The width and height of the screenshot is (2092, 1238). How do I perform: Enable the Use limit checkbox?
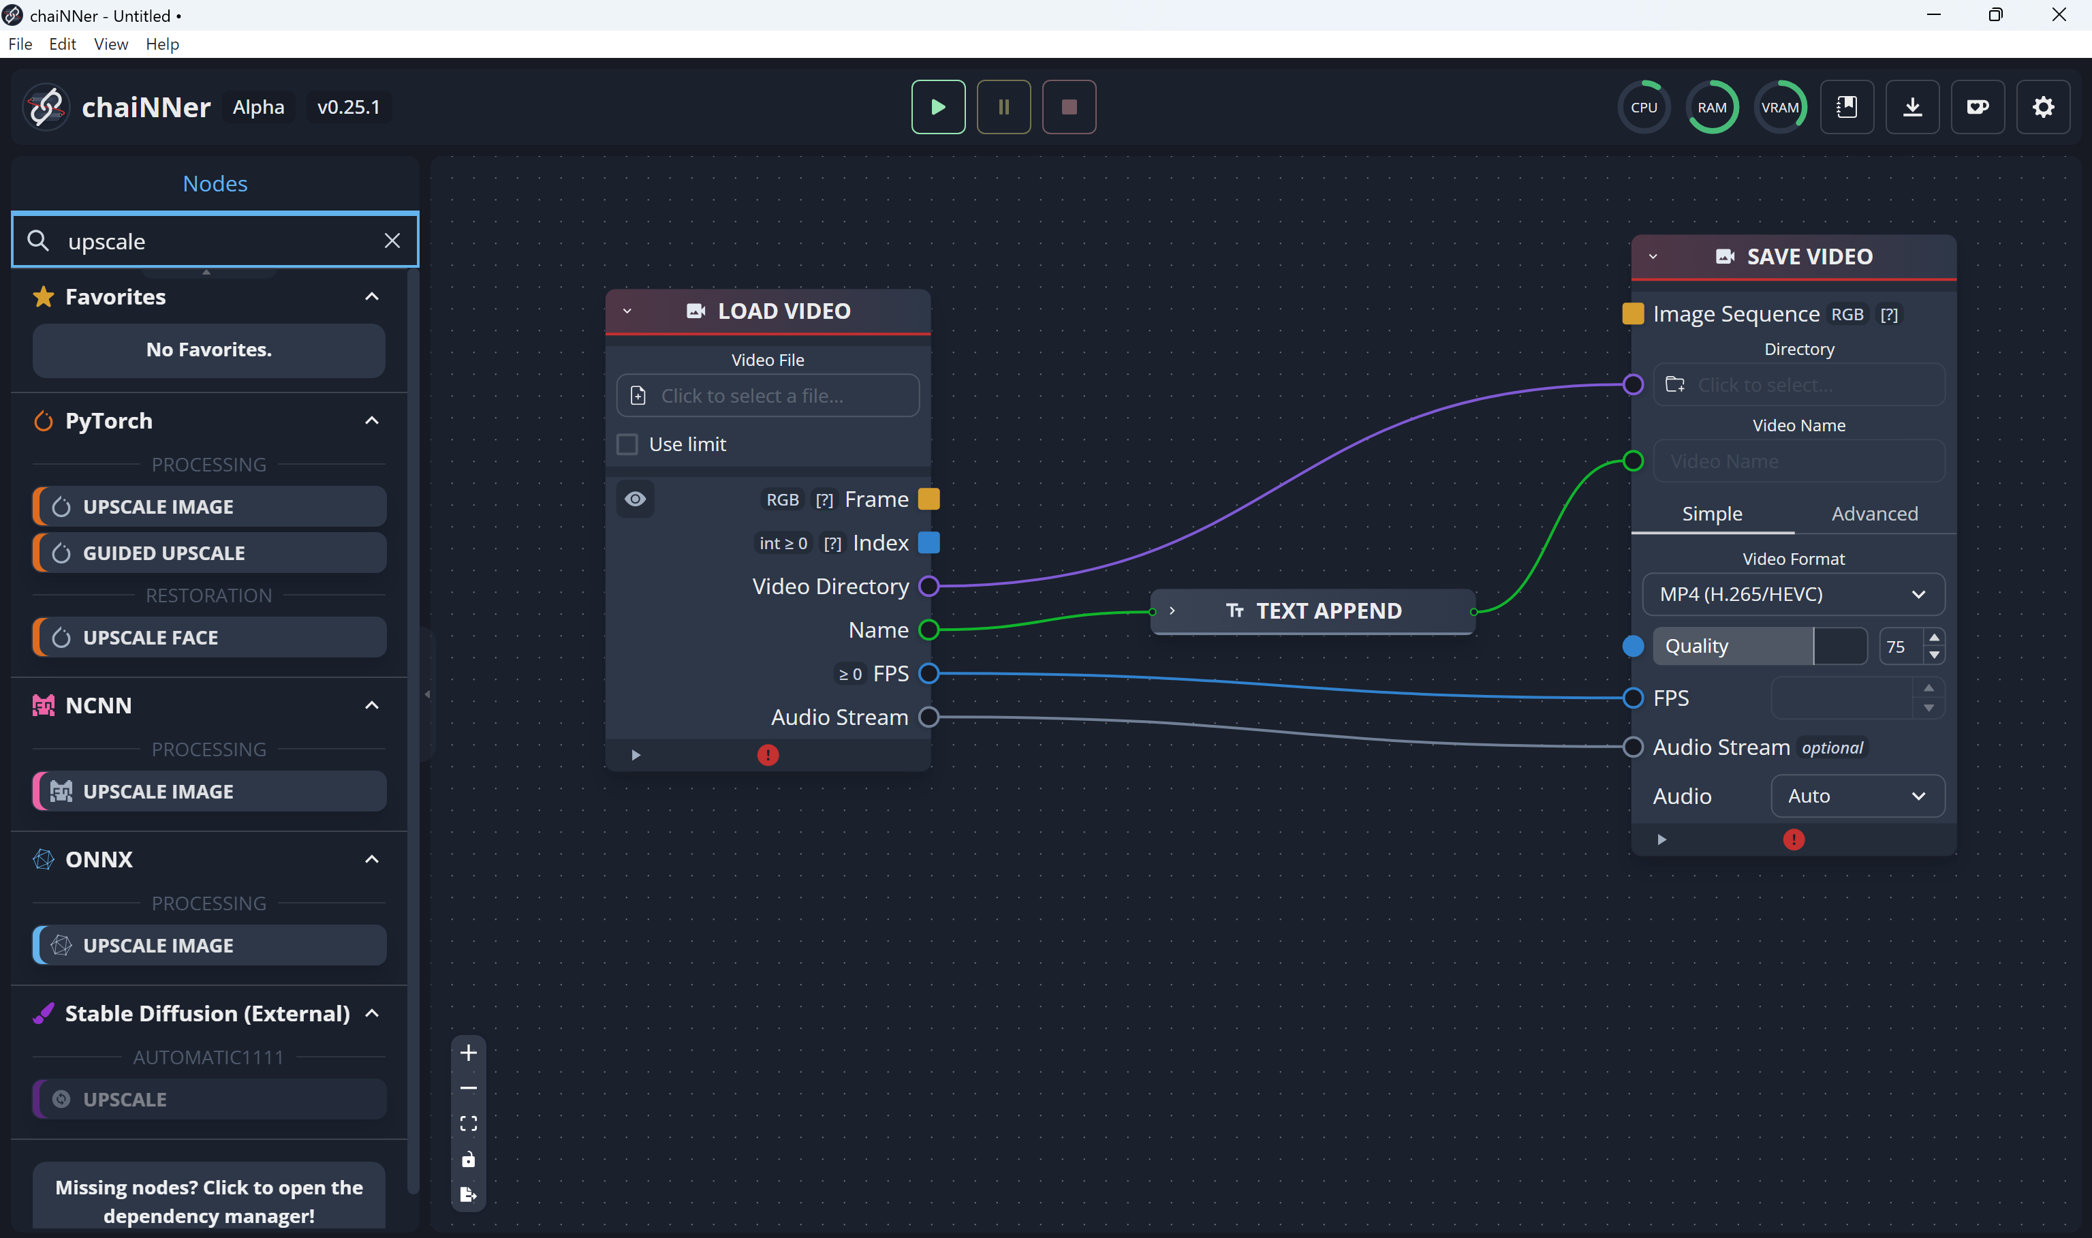point(627,444)
